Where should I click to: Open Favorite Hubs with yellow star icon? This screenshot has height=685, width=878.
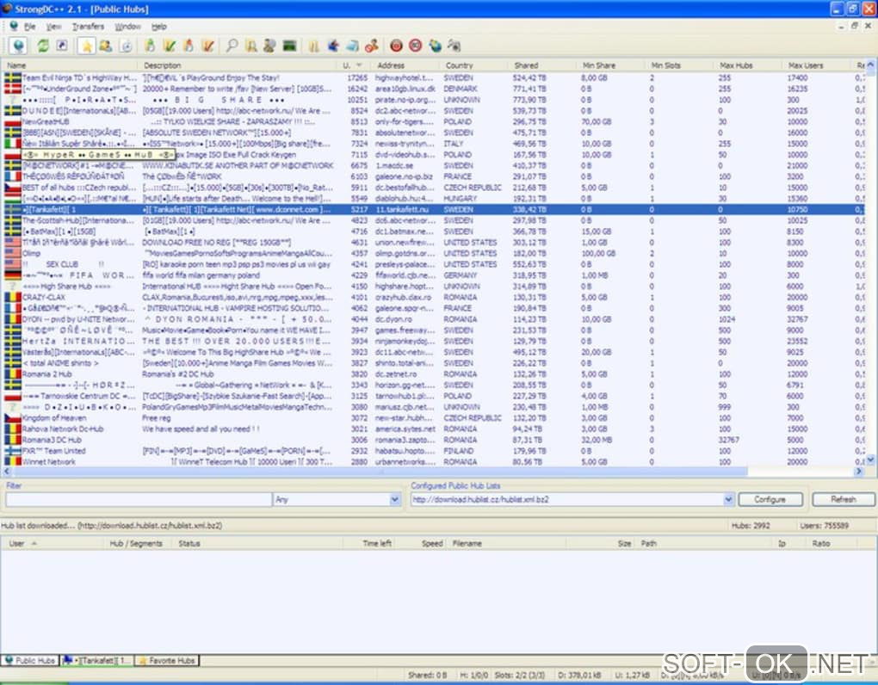click(x=87, y=46)
